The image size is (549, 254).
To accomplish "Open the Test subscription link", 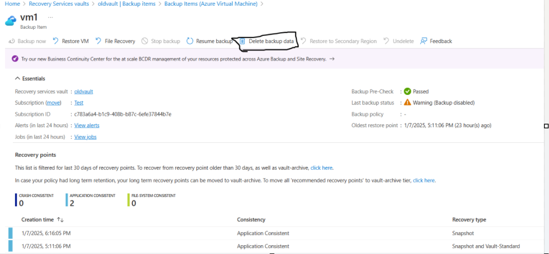I will pos(79,103).
